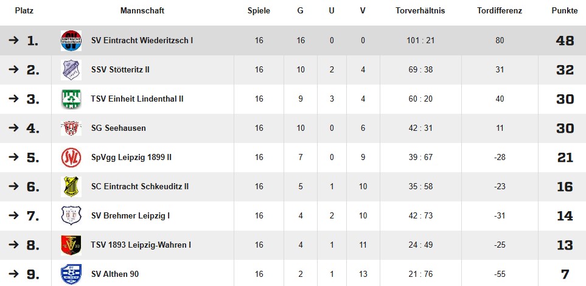Click the Torverhältnis column header

pyautogui.click(x=420, y=11)
